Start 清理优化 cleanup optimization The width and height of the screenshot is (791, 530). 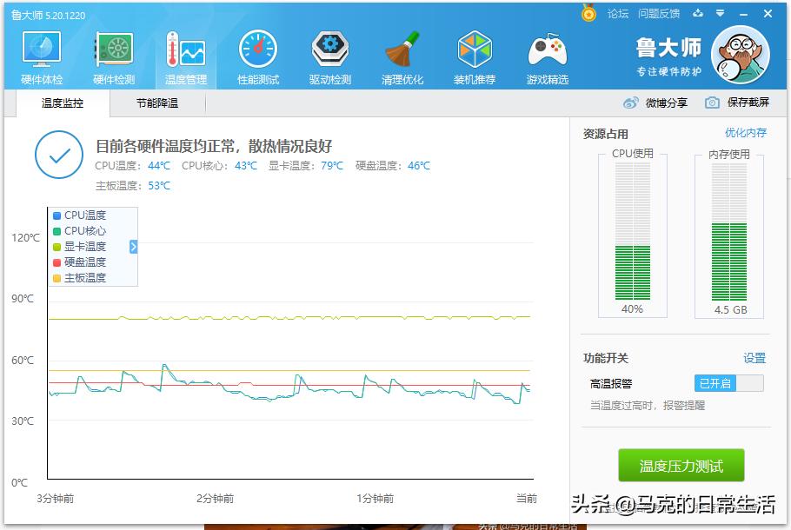402,56
